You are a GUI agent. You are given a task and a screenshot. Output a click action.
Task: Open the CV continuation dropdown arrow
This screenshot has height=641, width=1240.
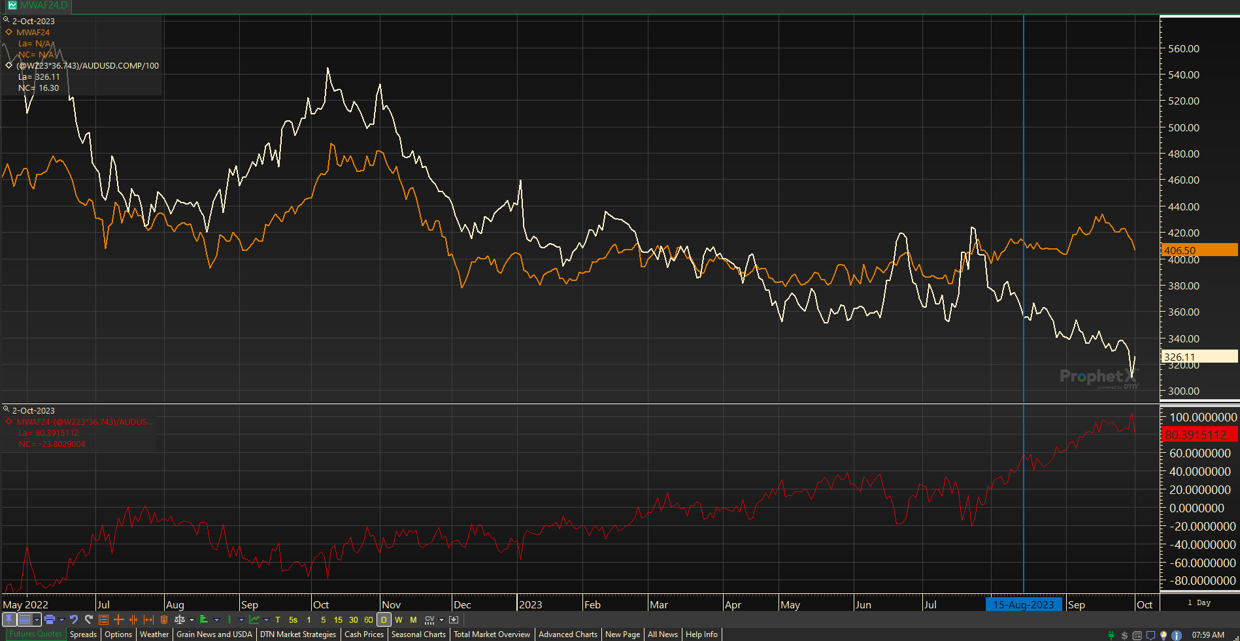[441, 619]
